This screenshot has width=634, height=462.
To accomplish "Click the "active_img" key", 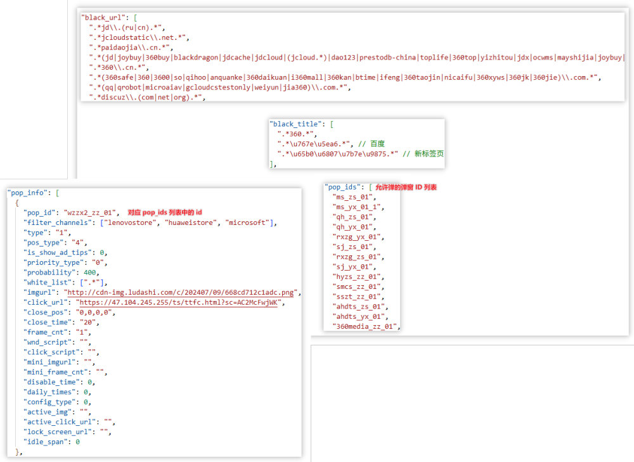I will (x=48, y=412).
